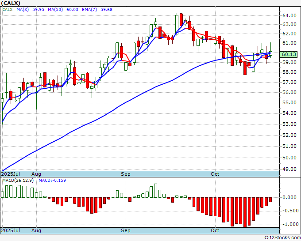301x241 pixels.
Task: Click 2025Jul on price chart date axis
Action: coord(11,174)
